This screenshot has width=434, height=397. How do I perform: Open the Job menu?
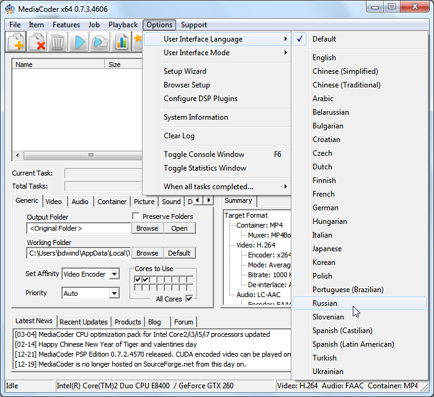pos(94,25)
